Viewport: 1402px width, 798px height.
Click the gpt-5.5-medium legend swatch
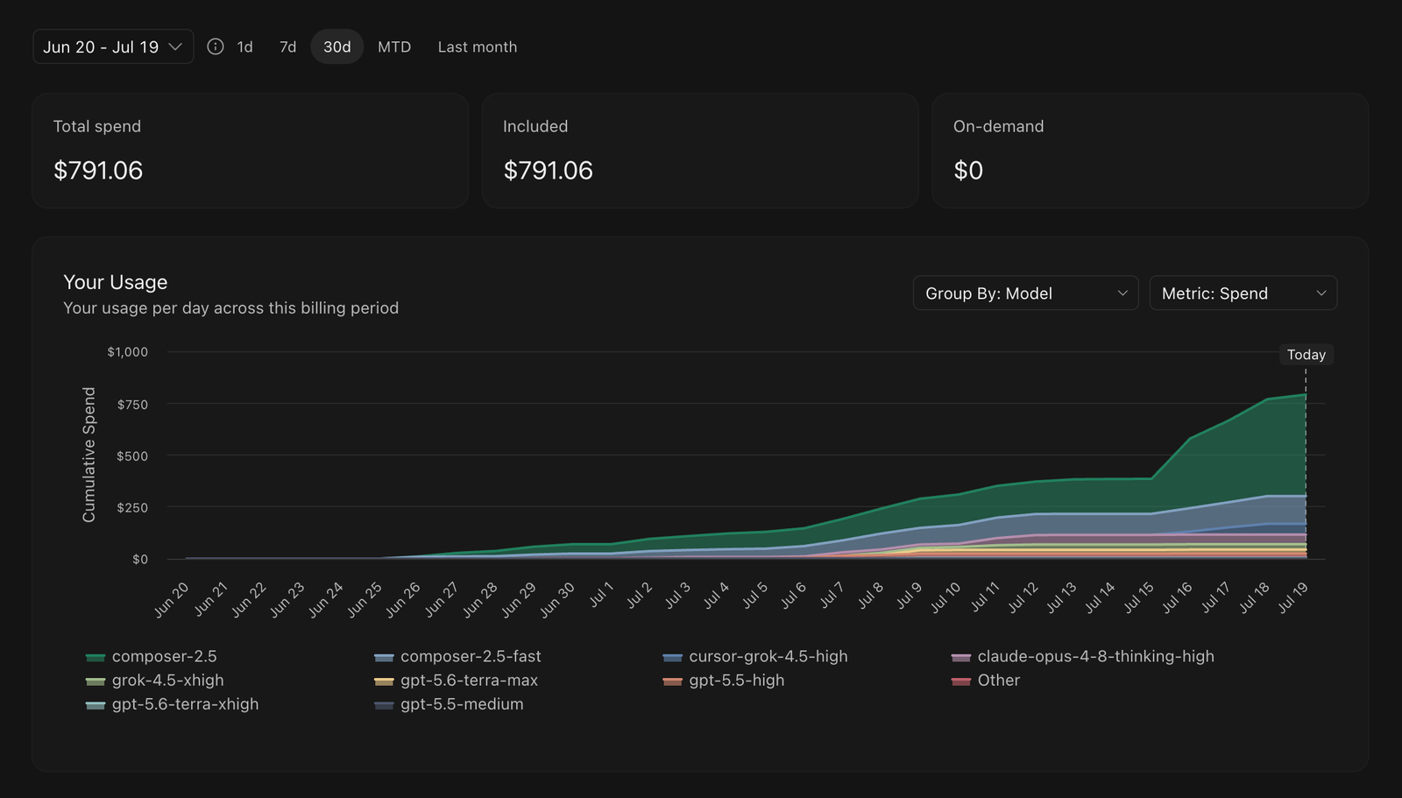[x=384, y=704]
